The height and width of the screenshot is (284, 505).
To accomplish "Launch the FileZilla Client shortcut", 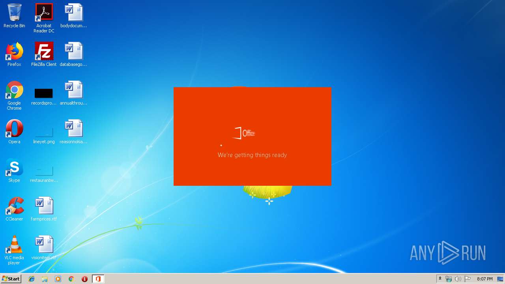I will 44,55.
